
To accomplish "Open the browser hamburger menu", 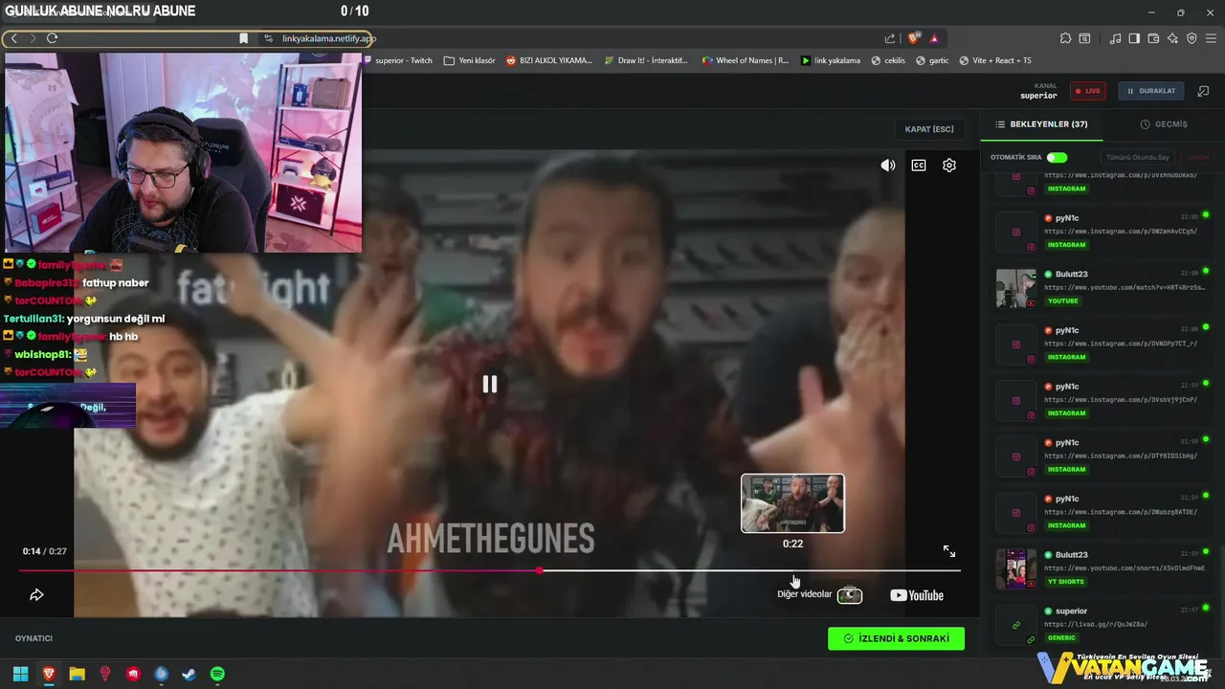I will point(1211,38).
